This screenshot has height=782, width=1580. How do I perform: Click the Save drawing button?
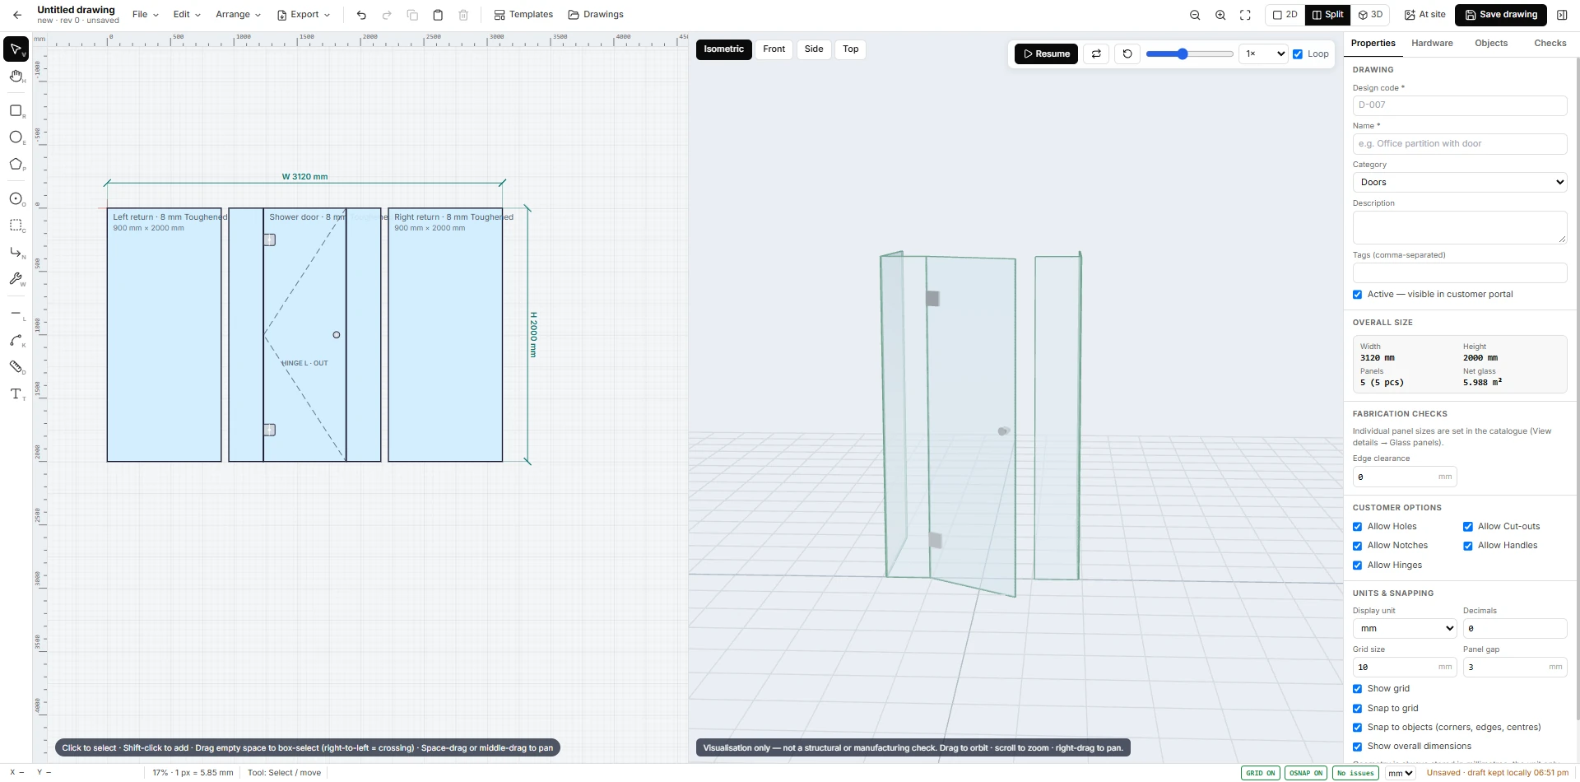pos(1501,15)
